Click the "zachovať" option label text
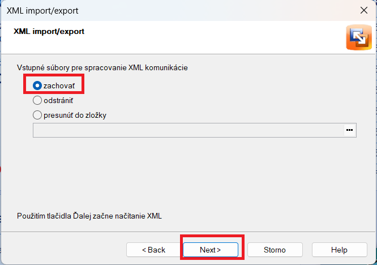The height and width of the screenshot is (265, 377). [x=59, y=86]
